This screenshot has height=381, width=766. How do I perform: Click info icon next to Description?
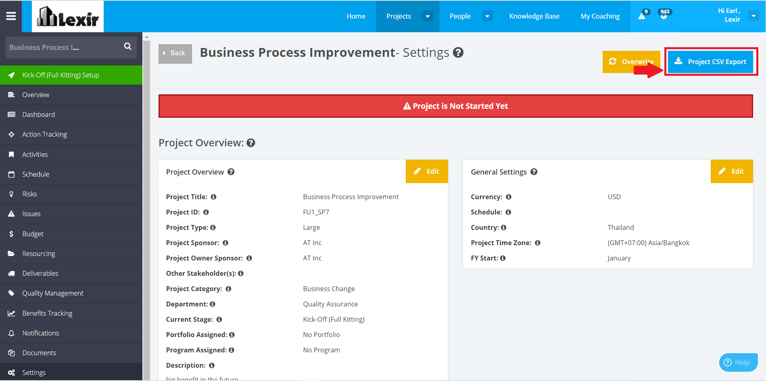[212, 365]
